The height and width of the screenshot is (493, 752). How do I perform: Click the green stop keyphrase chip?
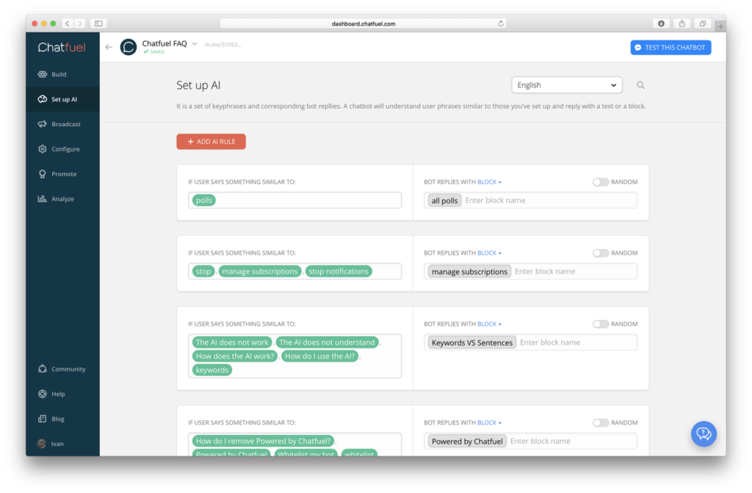203,271
